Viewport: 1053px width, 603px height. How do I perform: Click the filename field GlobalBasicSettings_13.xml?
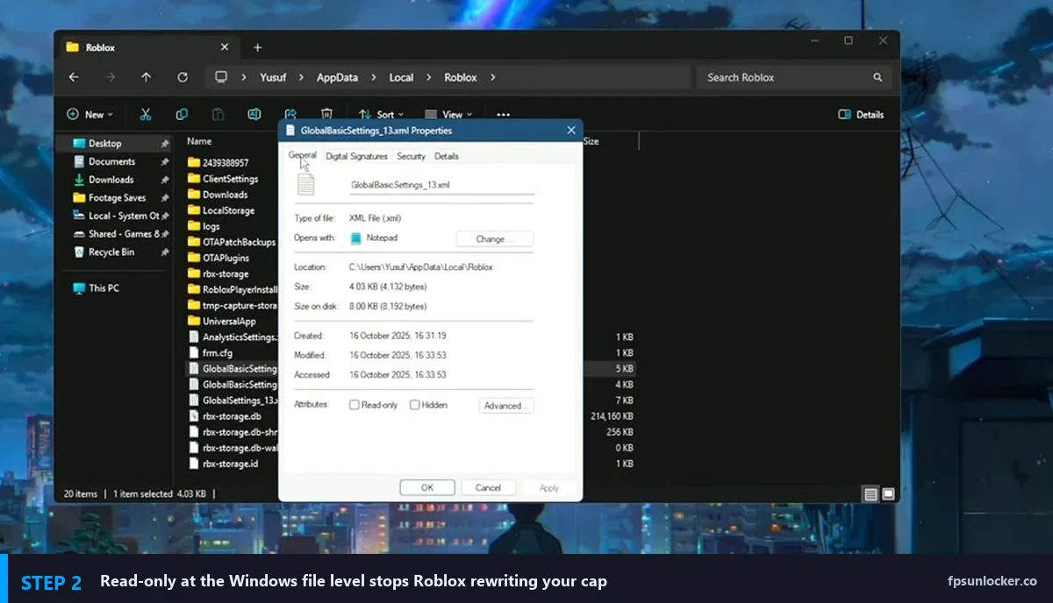(441, 185)
